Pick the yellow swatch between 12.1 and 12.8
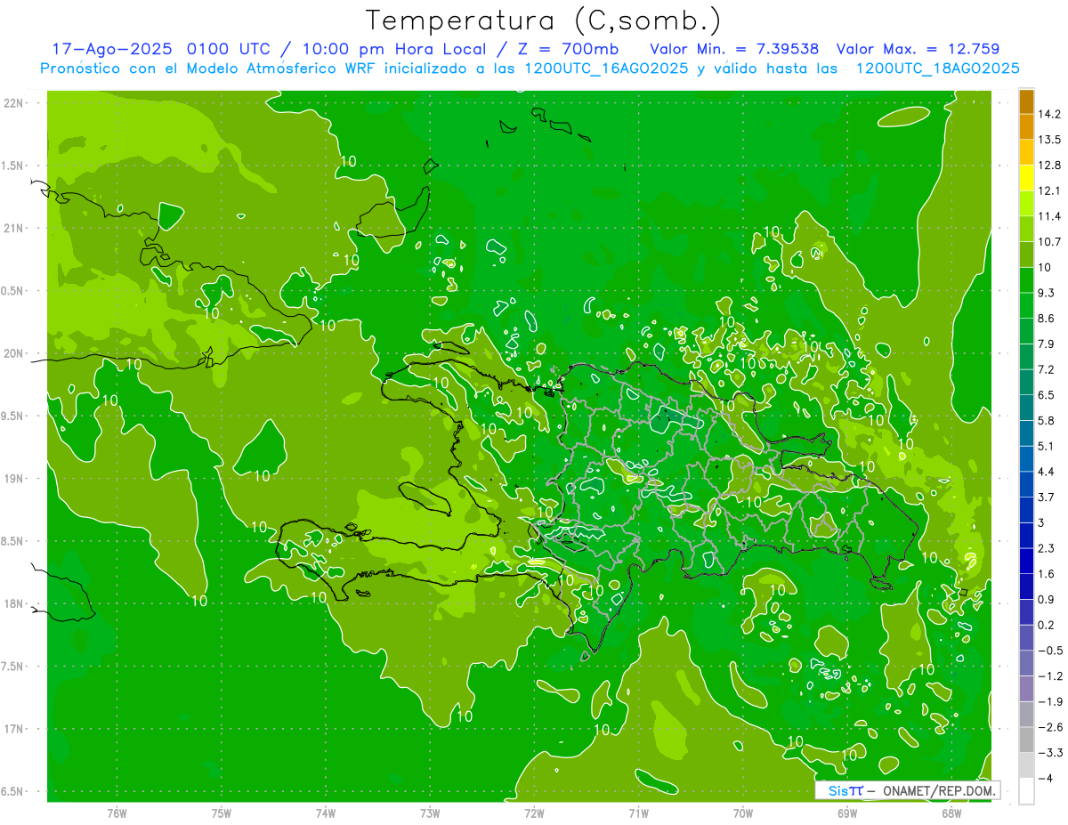The width and height of the screenshot is (1068, 825). (x=1026, y=177)
